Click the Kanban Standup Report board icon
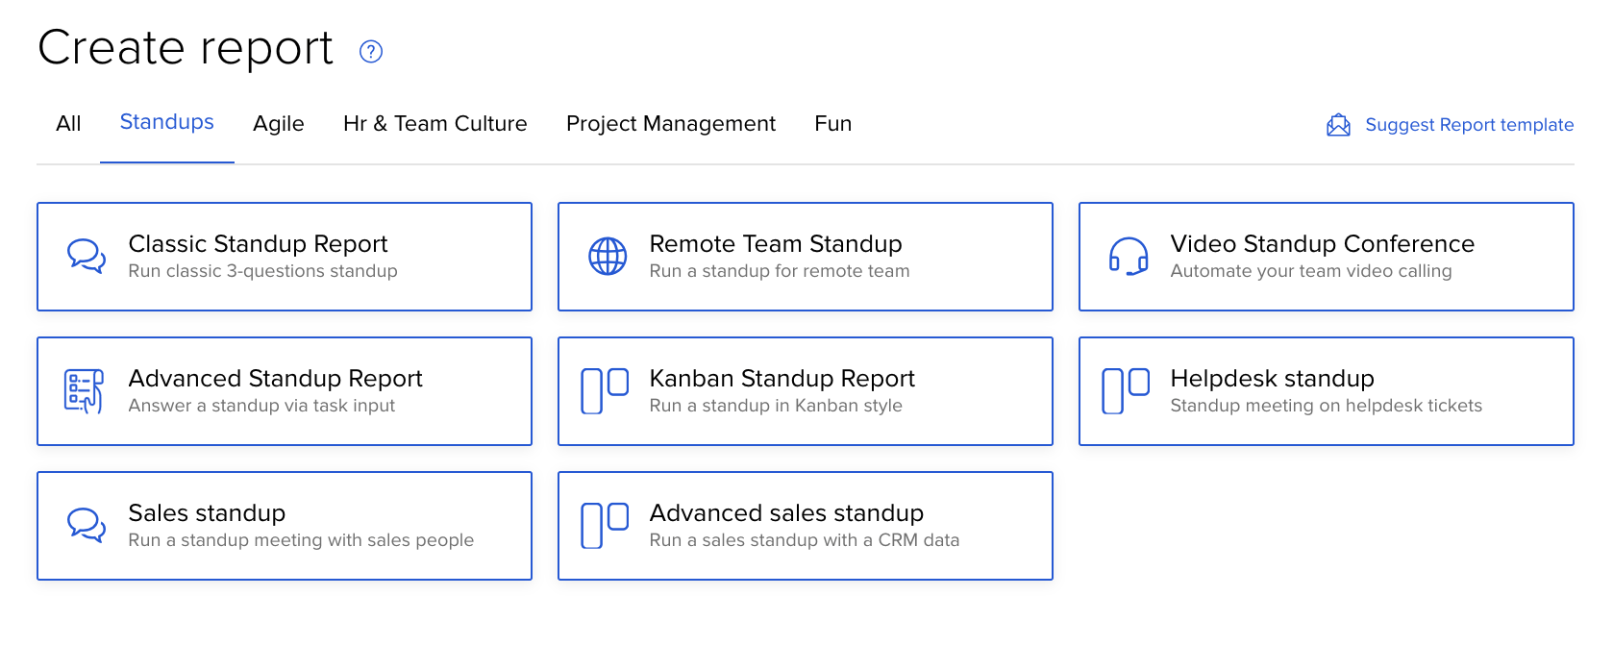Image resolution: width=1613 pixels, height=671 pixels. [605, 391]
